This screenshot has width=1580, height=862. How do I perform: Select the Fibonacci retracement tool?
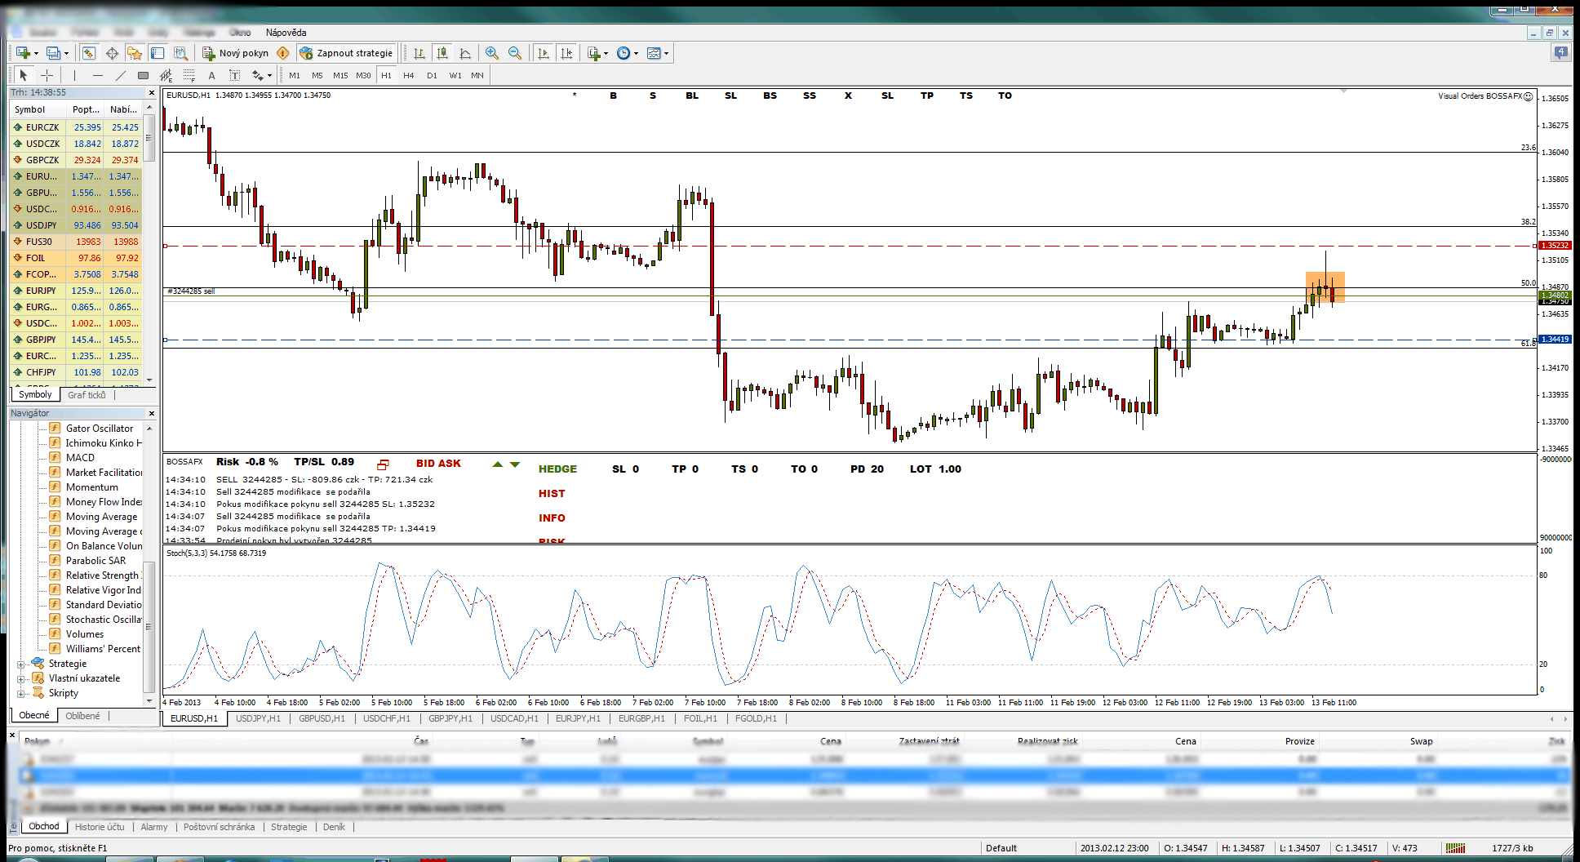pyautogui.click(x=189, y=75)
